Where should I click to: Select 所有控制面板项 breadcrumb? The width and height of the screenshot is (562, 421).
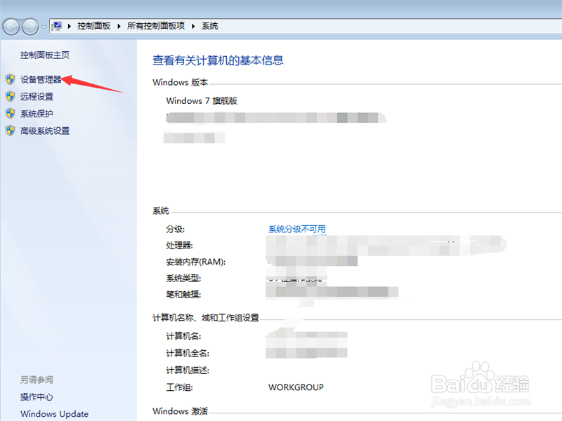click(156, 26)
